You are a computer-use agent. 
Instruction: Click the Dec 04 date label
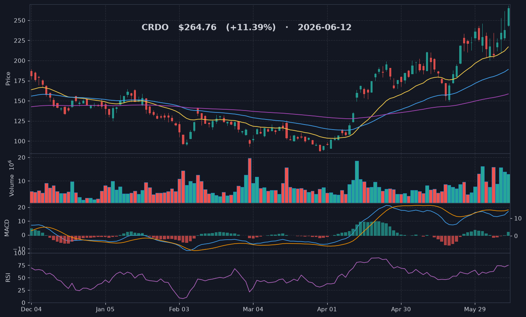pos(31,309)
